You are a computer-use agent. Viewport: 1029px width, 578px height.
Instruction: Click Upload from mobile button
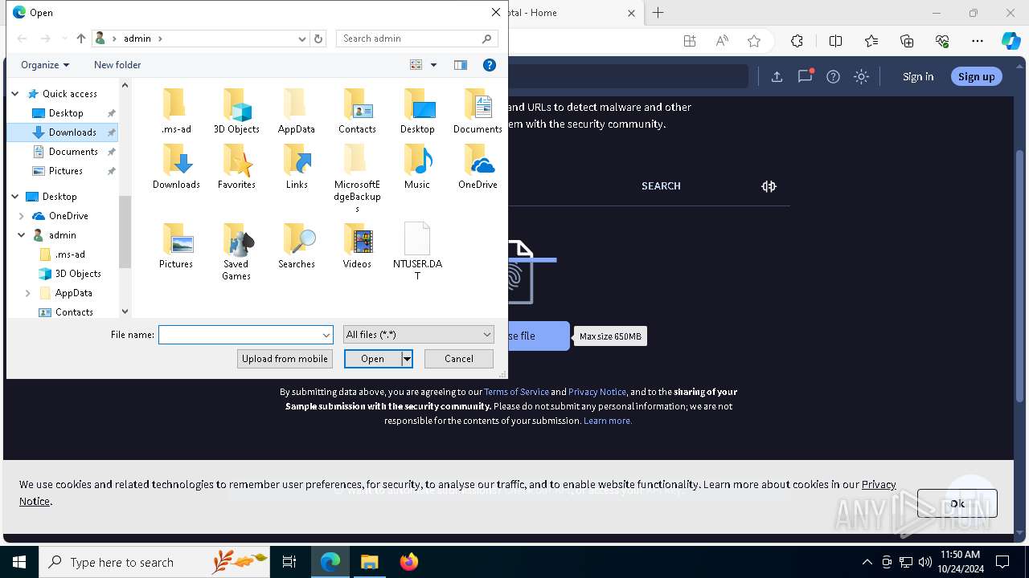(285, 359)
